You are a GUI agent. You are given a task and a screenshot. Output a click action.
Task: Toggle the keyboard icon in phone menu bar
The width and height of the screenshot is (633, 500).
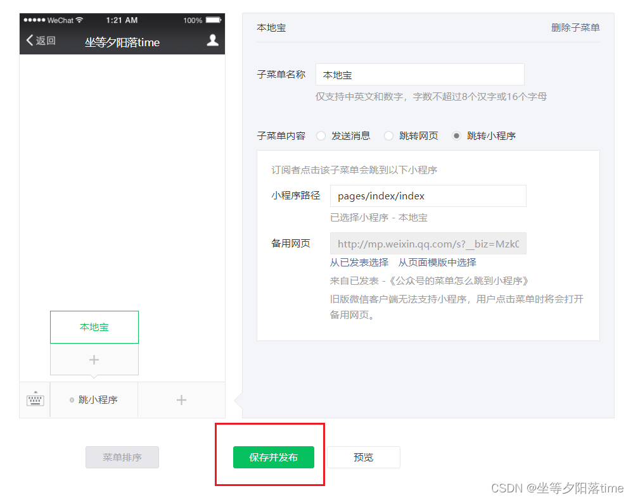click(x=35, y=399)
